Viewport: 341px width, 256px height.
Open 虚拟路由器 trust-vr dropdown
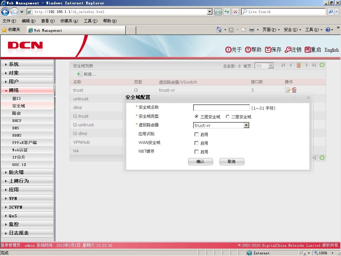point(246,125)
